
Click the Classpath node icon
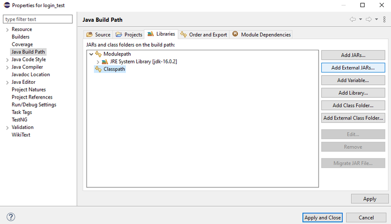(x=98, y=69)
